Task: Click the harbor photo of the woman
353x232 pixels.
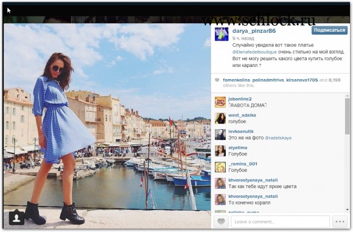Action: [x=107, y=126]
